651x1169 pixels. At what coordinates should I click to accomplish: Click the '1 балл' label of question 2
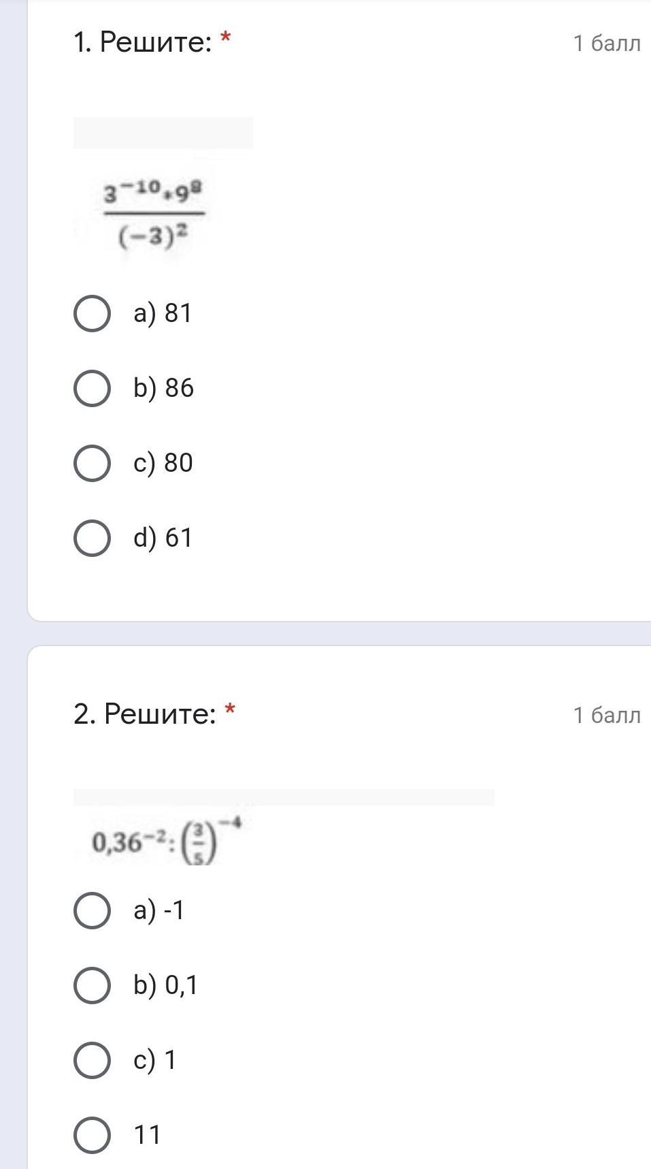[606, 716]
